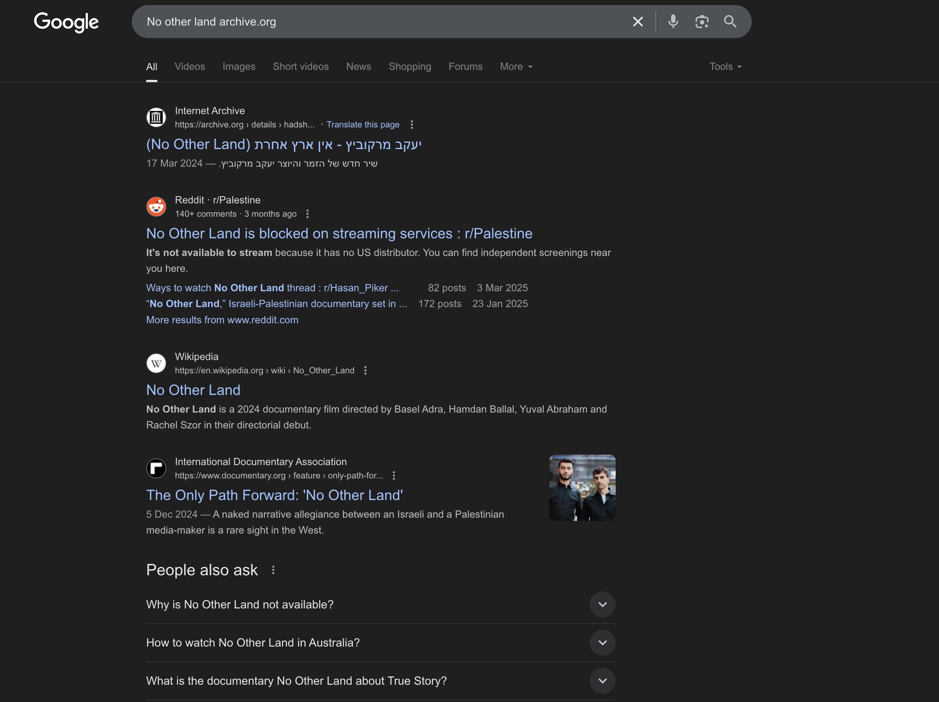Viewport: 939px width, 702px height.
Task: Click into the search input field
Action: point(382,22)
